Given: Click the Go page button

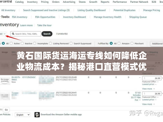Looking at the screenshot, I should tap(6, 110).
